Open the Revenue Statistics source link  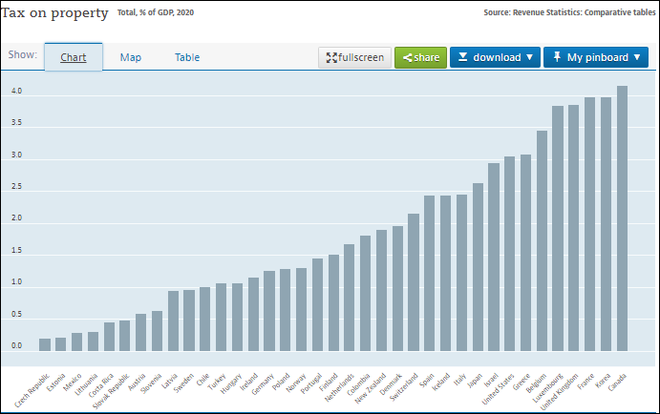pyautogui.click(x=569, y=12)
